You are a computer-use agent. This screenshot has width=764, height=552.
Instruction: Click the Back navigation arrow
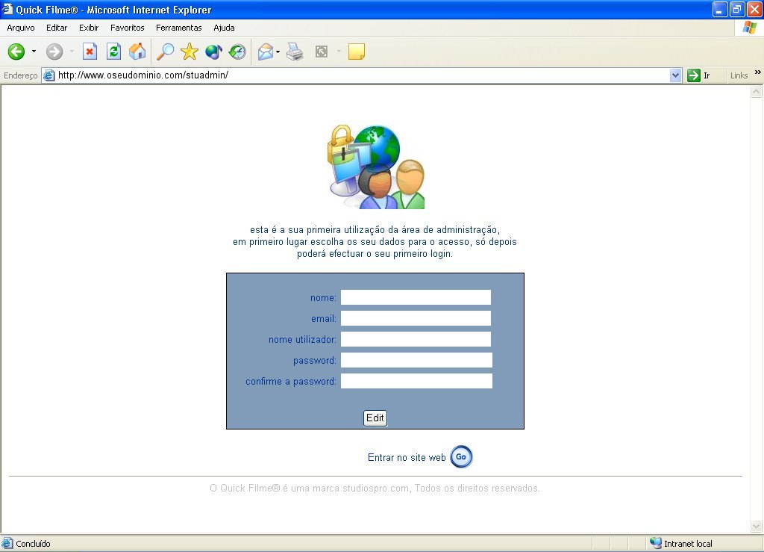16,52
